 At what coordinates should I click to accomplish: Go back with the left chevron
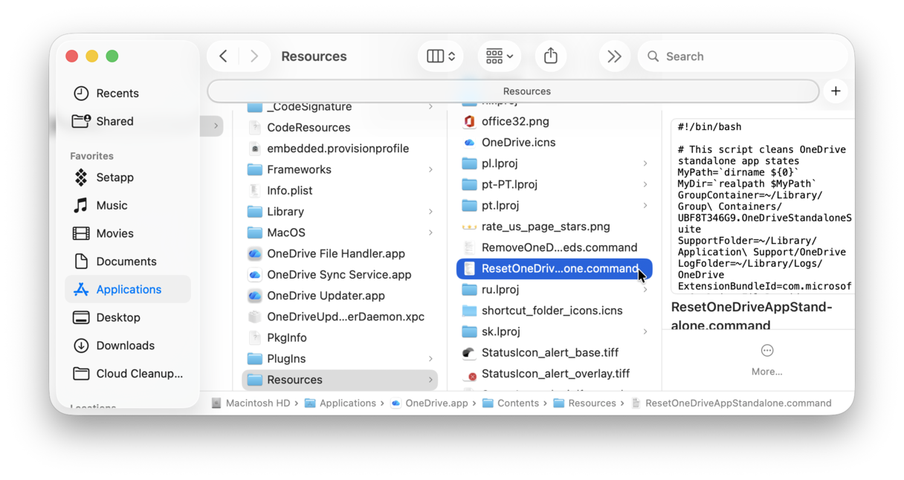(x=223, y=56)
